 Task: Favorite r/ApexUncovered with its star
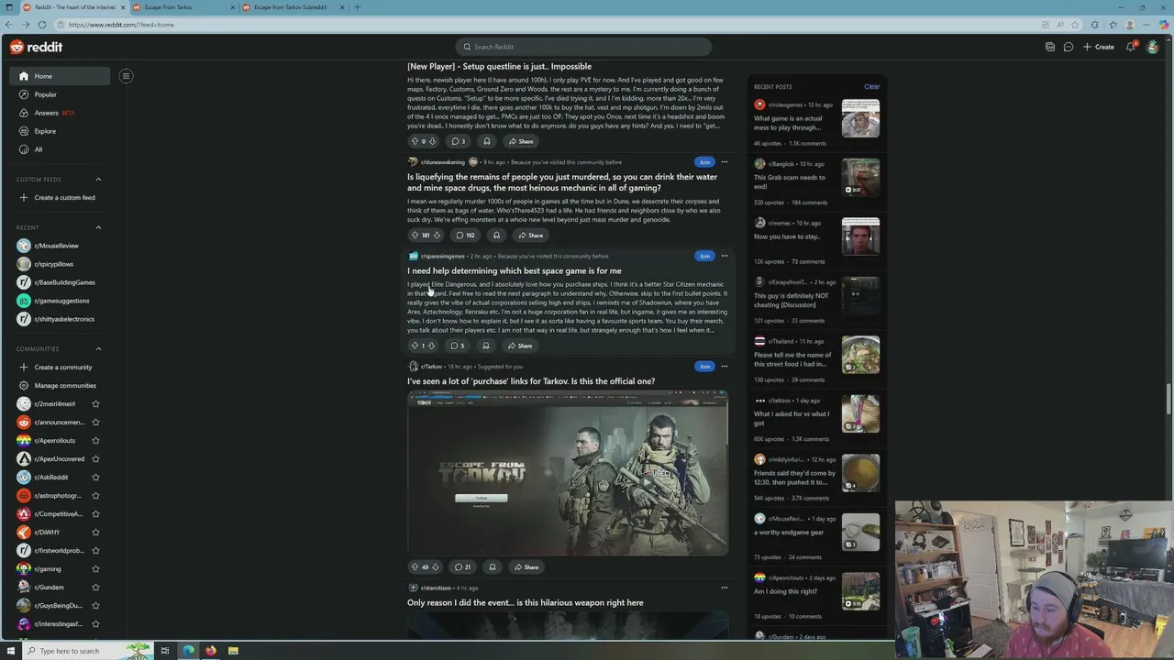pyautogui.click(x=95, y=458)
